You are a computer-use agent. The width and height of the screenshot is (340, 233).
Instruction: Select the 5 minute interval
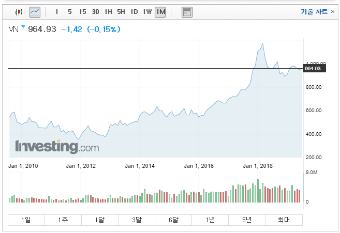(x=70, y=12)
